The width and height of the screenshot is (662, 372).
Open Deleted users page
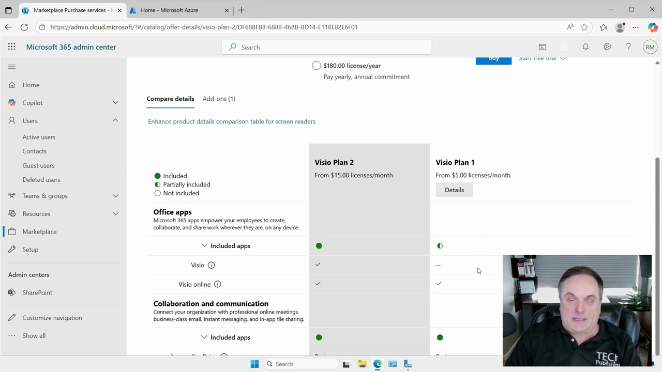pos(41,180)
